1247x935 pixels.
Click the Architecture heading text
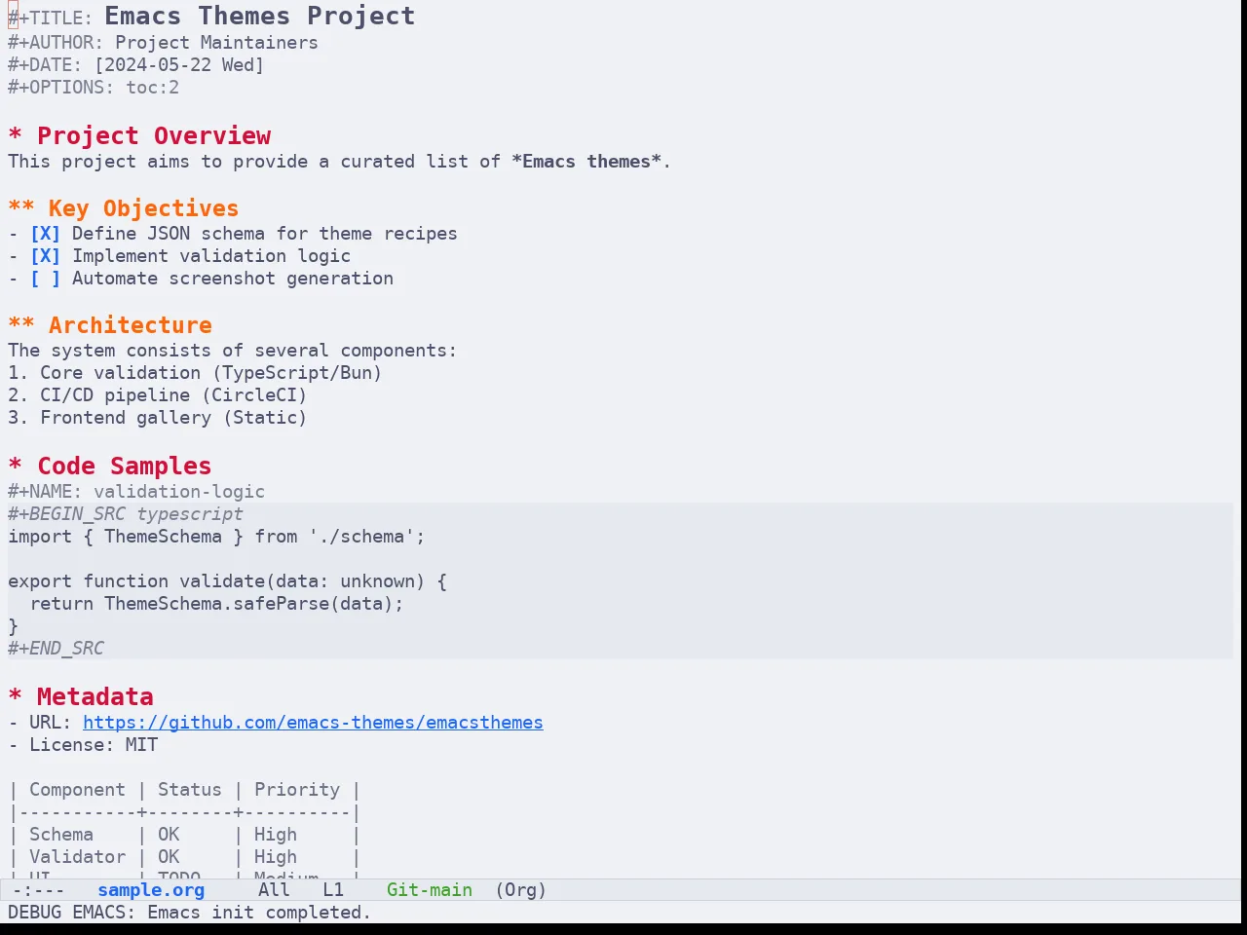(131, 324)
